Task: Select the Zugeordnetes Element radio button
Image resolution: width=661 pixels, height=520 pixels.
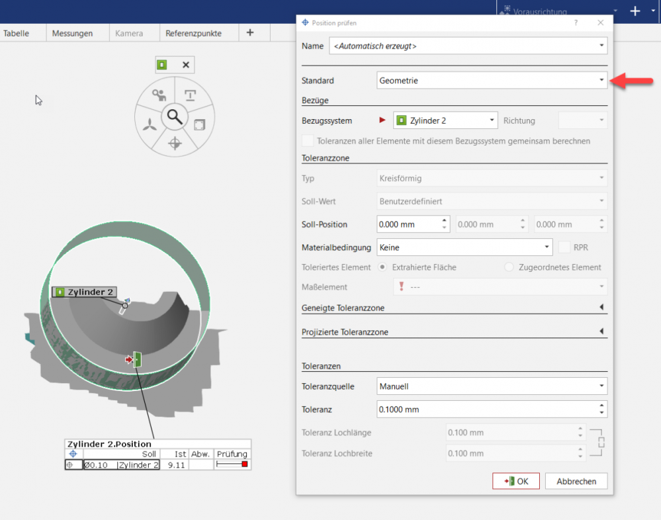Action: click(509, 267)
